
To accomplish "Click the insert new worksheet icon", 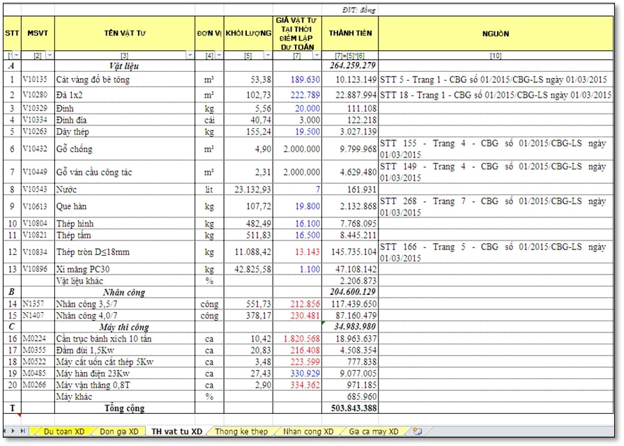I will tap(418, 431).
